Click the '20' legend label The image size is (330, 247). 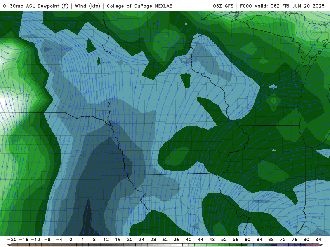130,240
